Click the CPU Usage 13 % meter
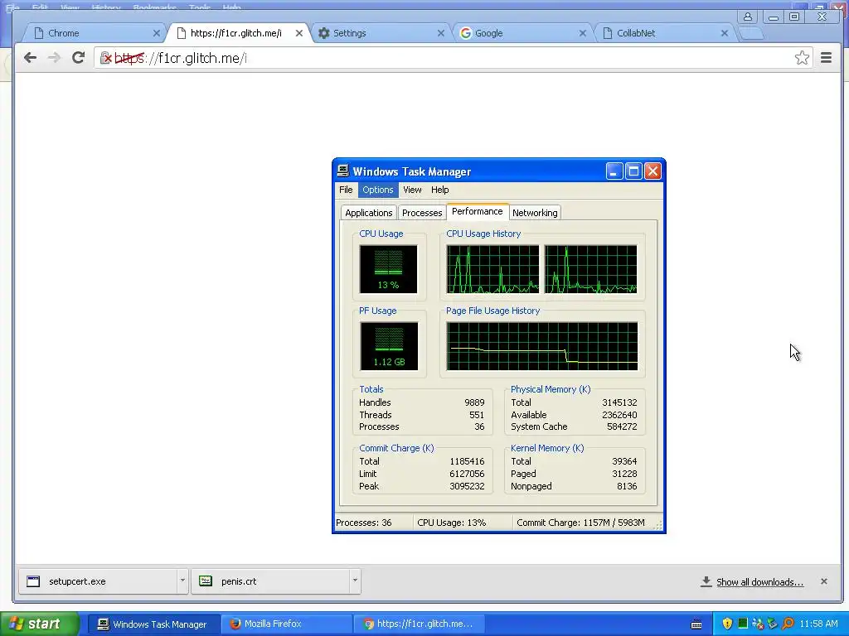The width and height of the screenshot is (849, 636). pos(388,269)
